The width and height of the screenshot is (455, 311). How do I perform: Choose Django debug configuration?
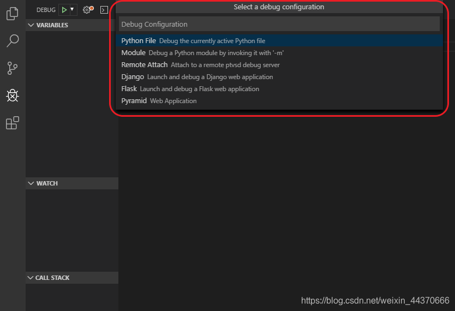tap(279, 77)
